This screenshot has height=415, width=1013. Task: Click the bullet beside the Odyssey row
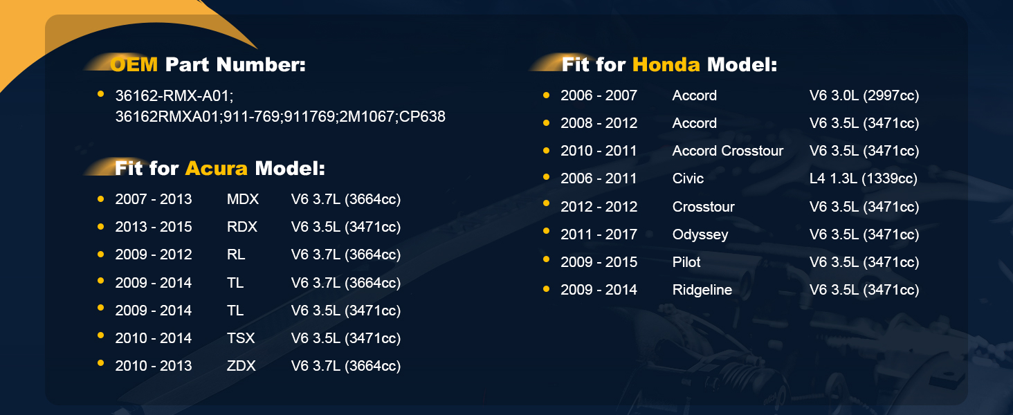pyautogui.click(x=546, y=234)
